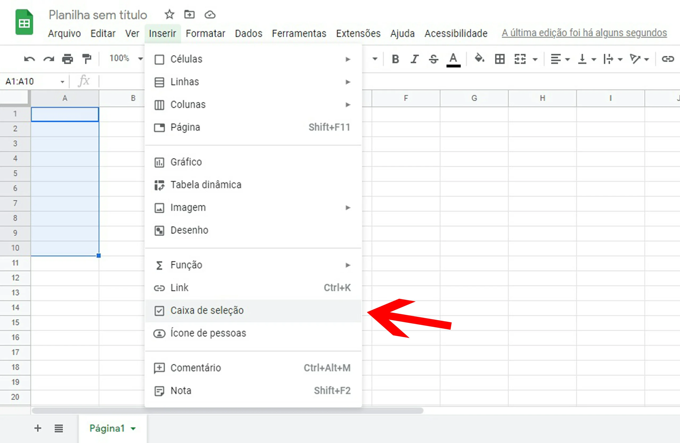The width and height of the screenshot is (680, 443).
Task: Select the Página1 sheet tab
Action: 113,429
